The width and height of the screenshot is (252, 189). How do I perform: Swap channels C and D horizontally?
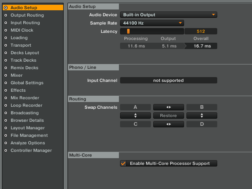(168, 124)
